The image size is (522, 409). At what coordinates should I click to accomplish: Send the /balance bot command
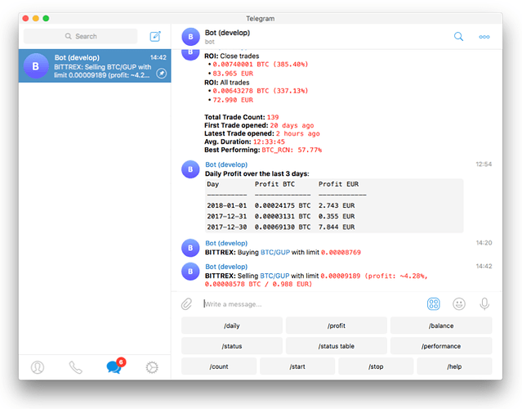click(441, 326)
